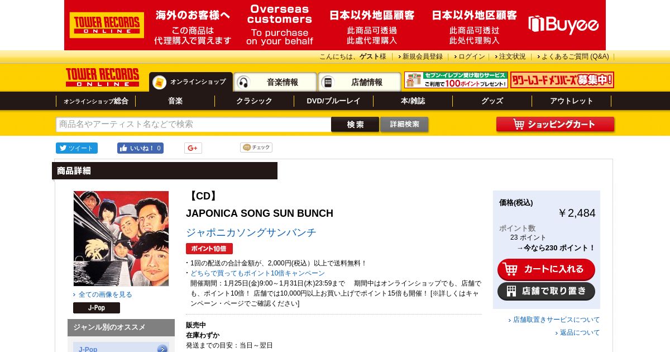Click the ログイン link

(472, 56)
